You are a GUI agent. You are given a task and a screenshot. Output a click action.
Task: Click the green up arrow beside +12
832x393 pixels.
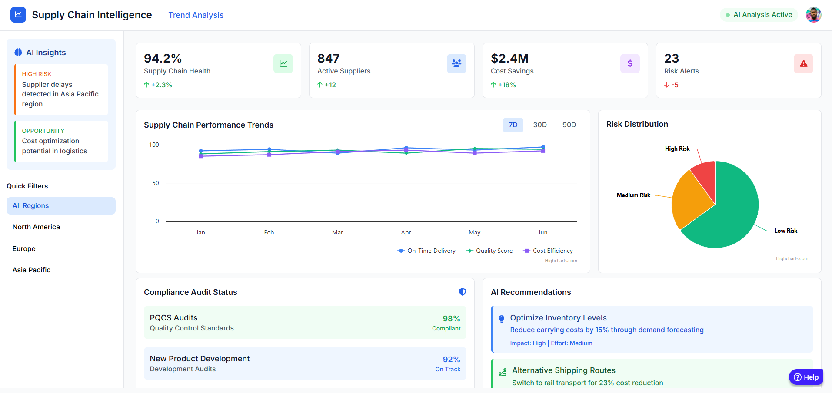[320, 85]
